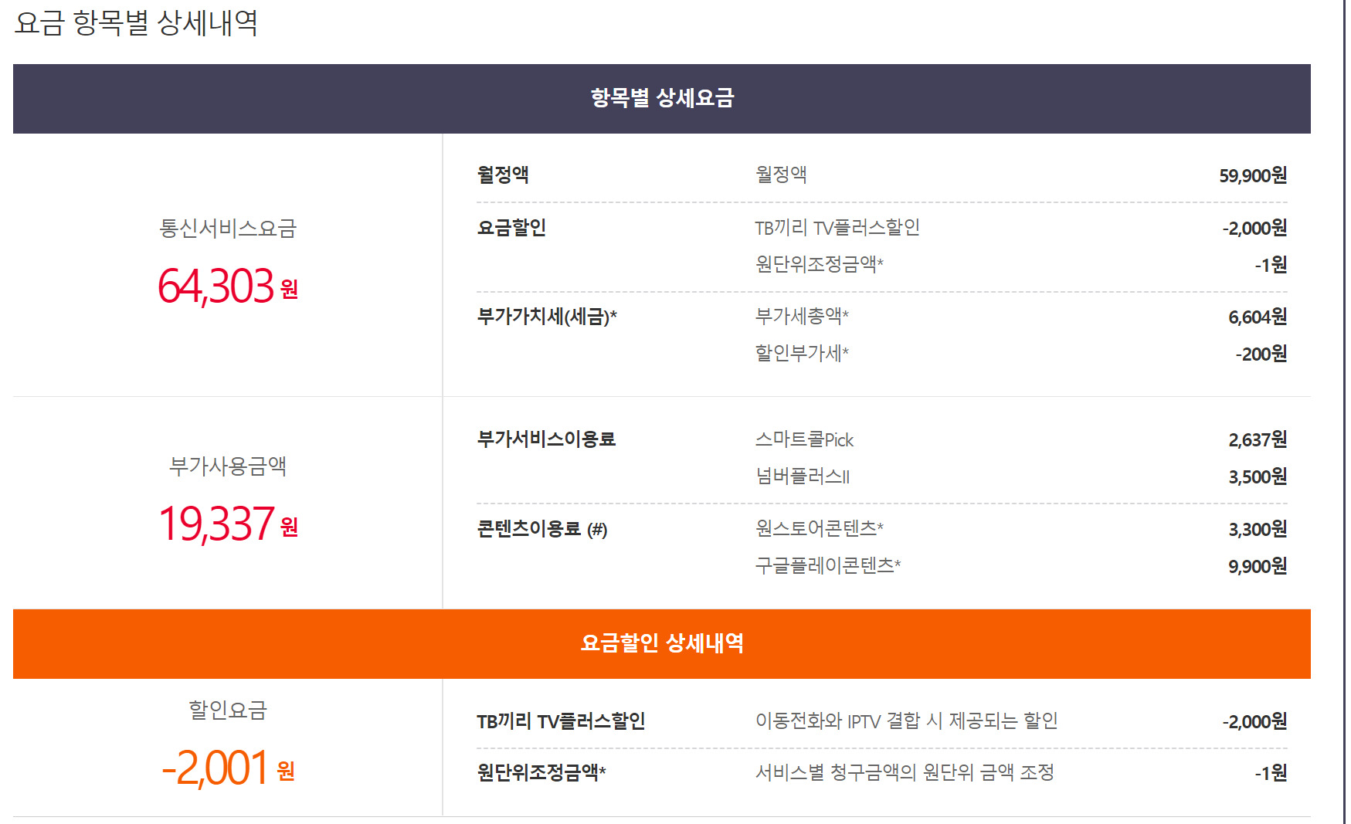Open the 구글플레이콘텐츠* item
This screenshot has height=824, width=1351.
pos(827,565)
